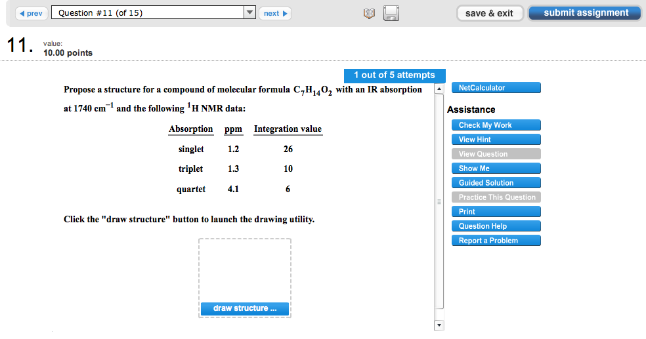646x339 pixels.
Task: Launch the NetCalculator
Action: coord(496,88)
